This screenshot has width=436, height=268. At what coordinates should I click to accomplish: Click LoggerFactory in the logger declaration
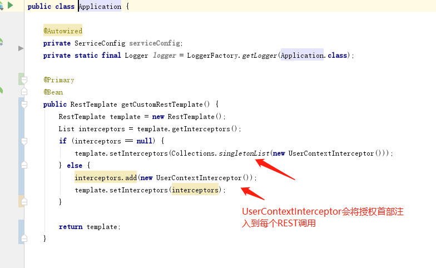coord(212,56)
